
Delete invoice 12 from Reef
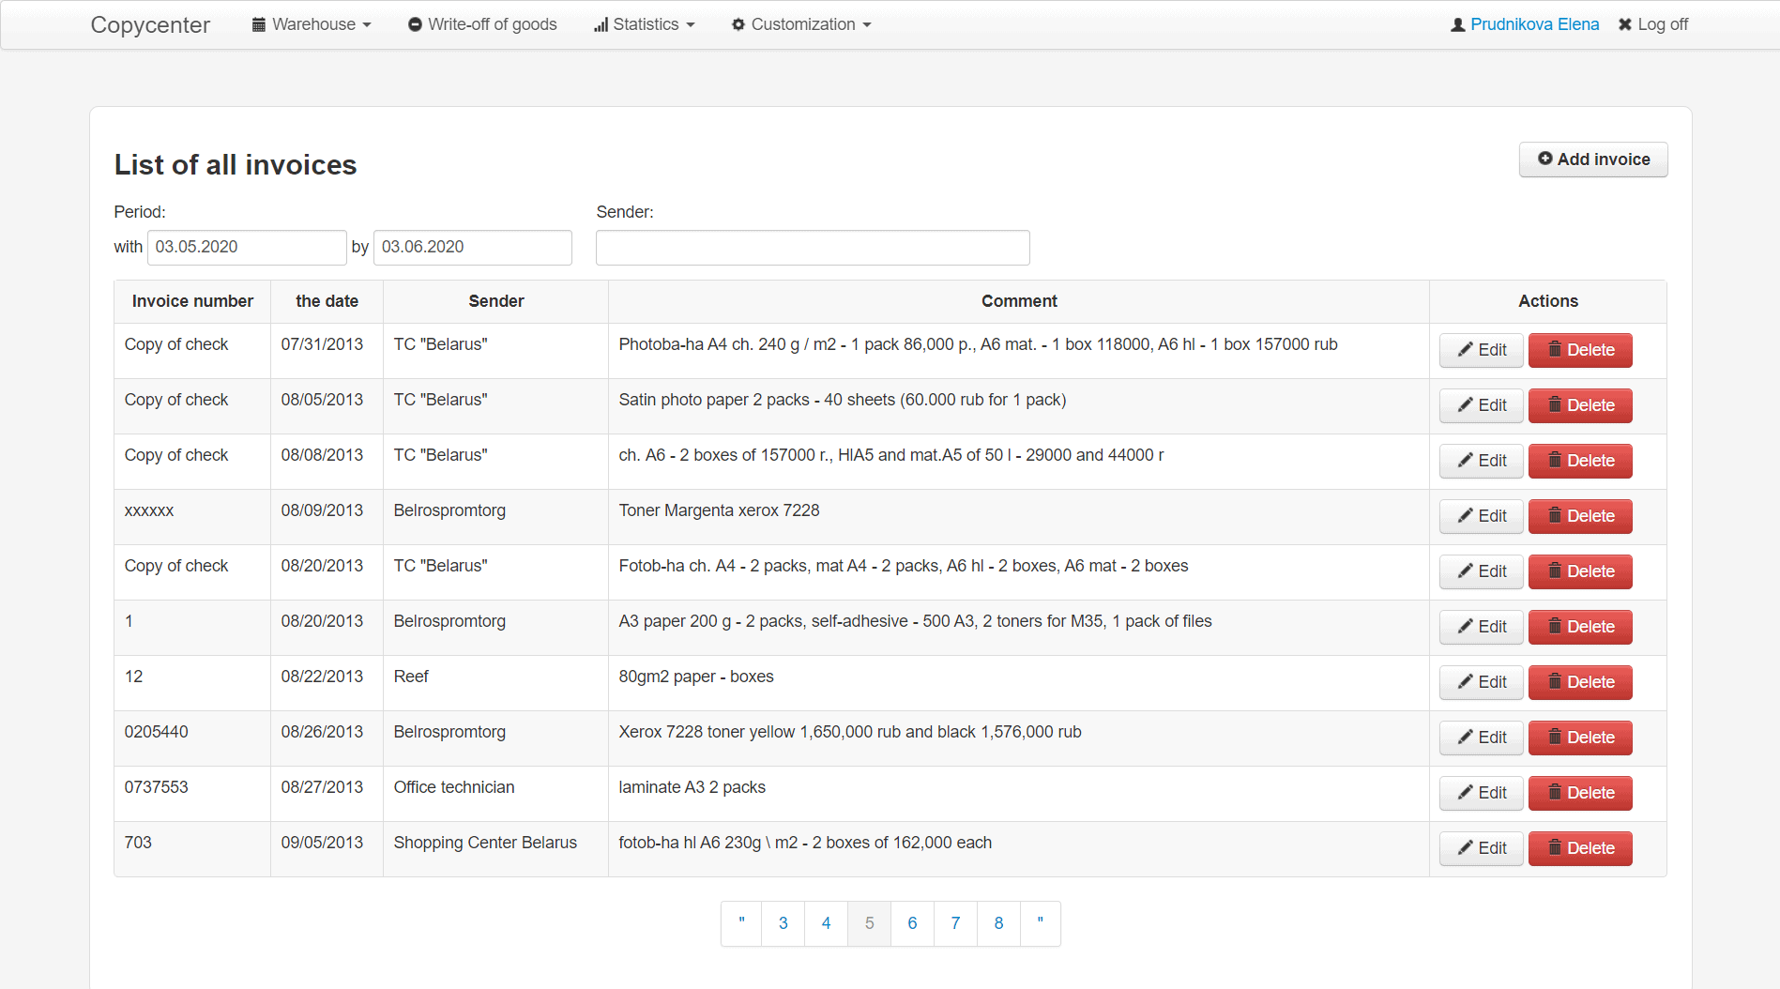[x=1580, y=683]
